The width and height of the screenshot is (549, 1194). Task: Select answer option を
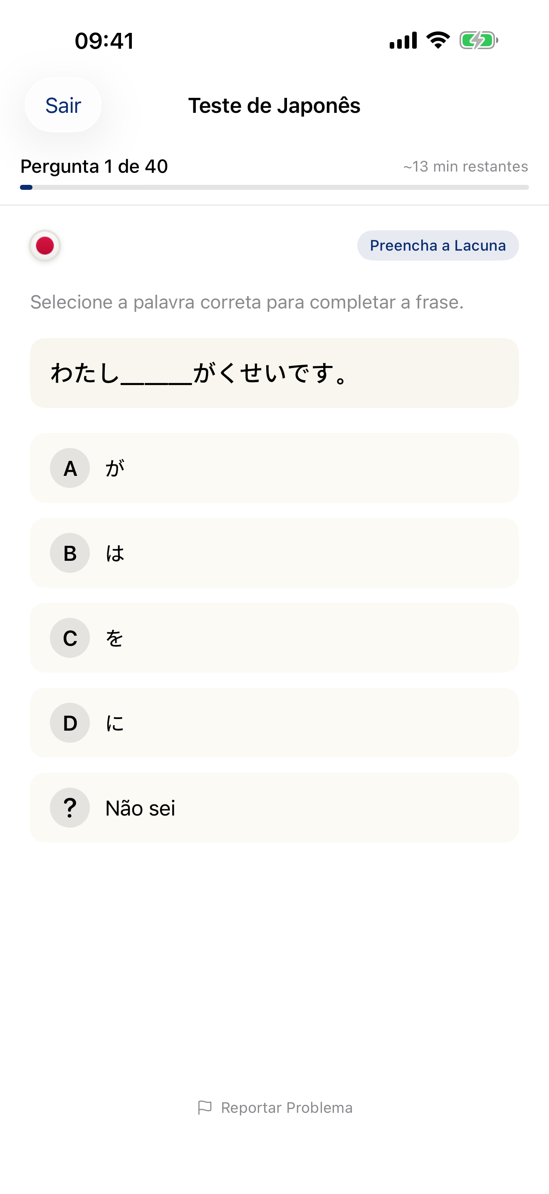(274, 638)
